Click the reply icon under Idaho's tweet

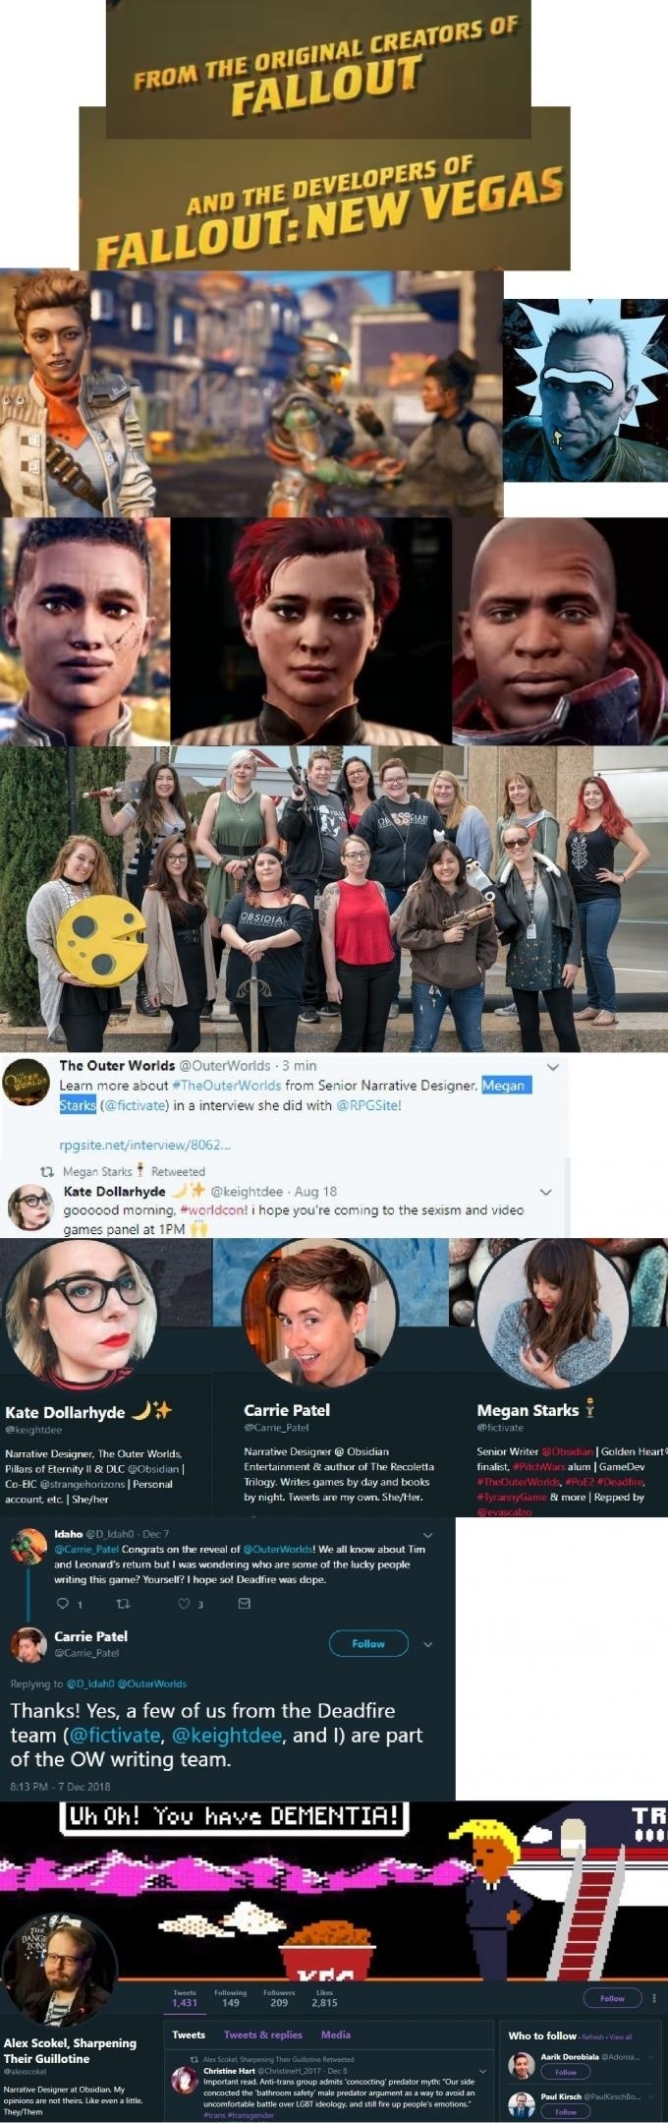pyautogui.click(x=64, y=1603)
